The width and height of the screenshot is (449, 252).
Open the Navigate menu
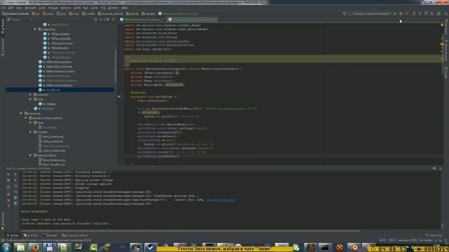pos(30,8)
